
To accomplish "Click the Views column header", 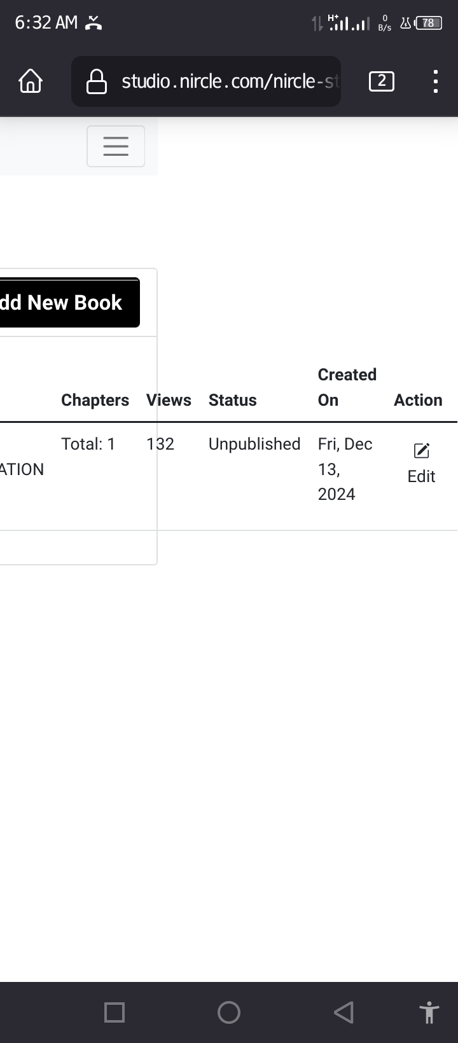I will coord(169,400).
